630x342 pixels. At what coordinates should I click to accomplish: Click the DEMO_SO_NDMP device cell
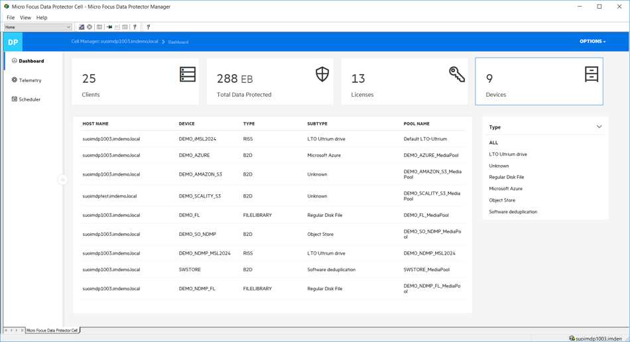[197, 235]
